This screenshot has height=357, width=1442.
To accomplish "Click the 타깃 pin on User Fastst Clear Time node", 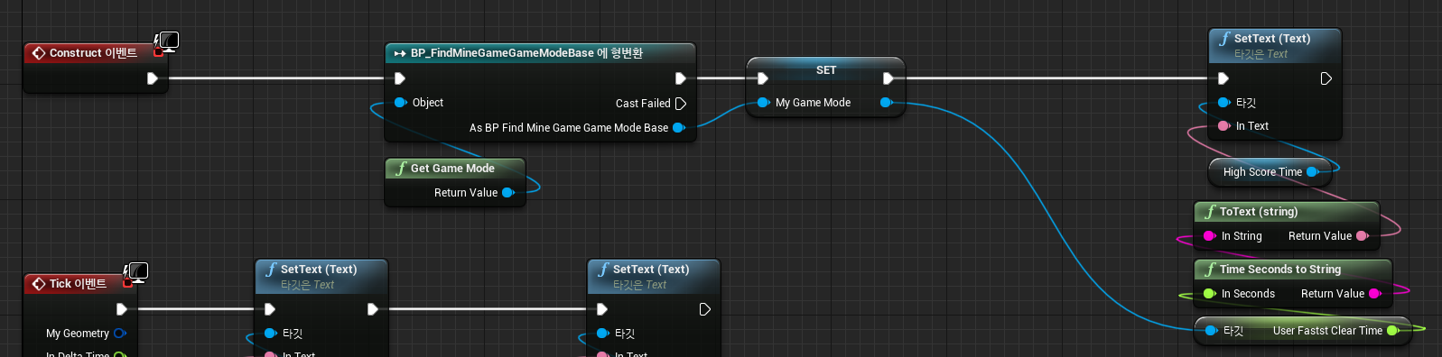I will [1211, 331].
